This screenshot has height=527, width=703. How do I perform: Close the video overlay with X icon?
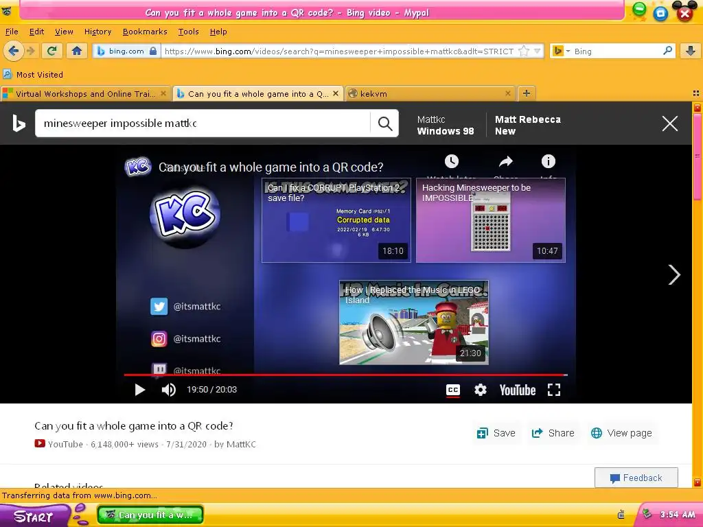pos(670,124)
